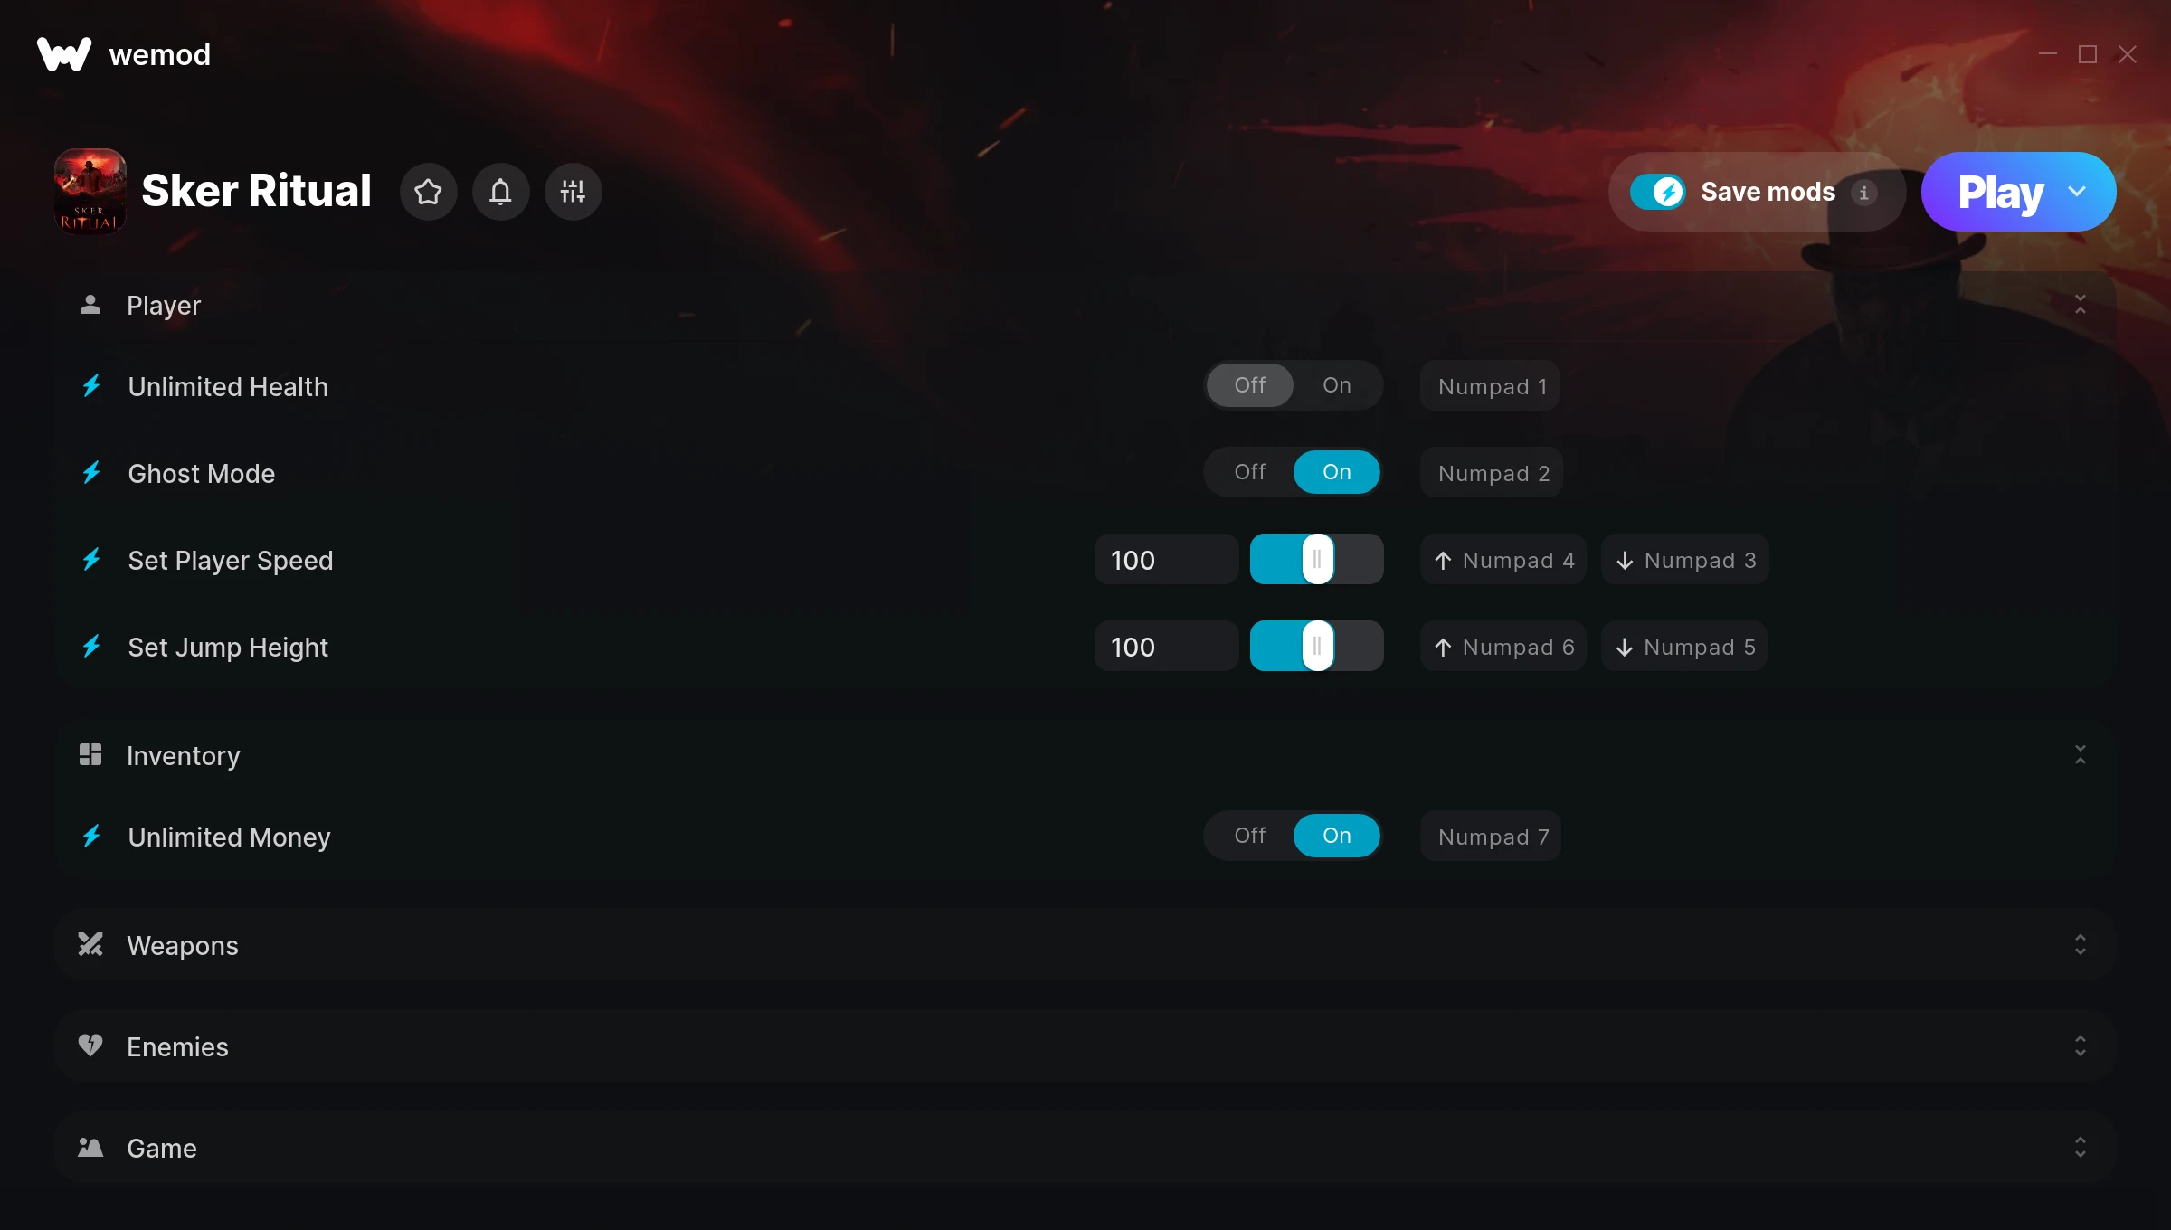Click the Set Player Speed slider handle
Screen dimensions: 2171x1230
pos(1317,559)
